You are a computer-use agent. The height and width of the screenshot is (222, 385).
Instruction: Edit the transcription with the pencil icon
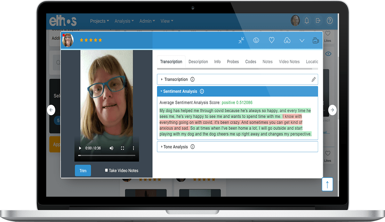pos(314,79)
